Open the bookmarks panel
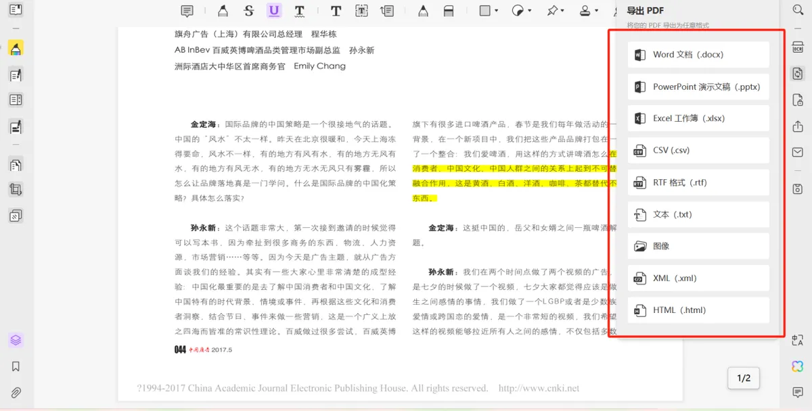The height and width of the screenshot is (411, 812). click(16, 366)
